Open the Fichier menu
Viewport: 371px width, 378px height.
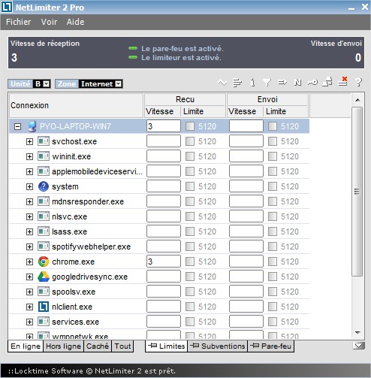tap(19, 22)
